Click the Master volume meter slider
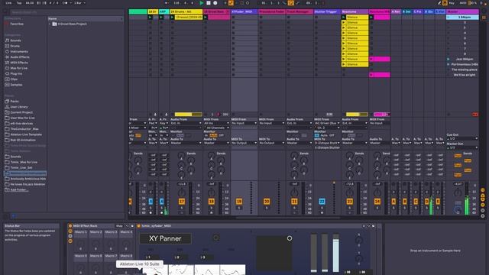This screenshot has height=275, width=489. 467,199
